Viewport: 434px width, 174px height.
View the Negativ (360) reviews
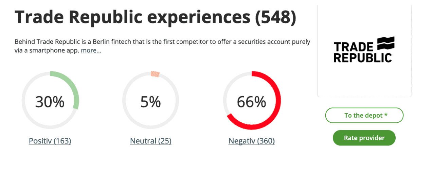coord(251,141)
